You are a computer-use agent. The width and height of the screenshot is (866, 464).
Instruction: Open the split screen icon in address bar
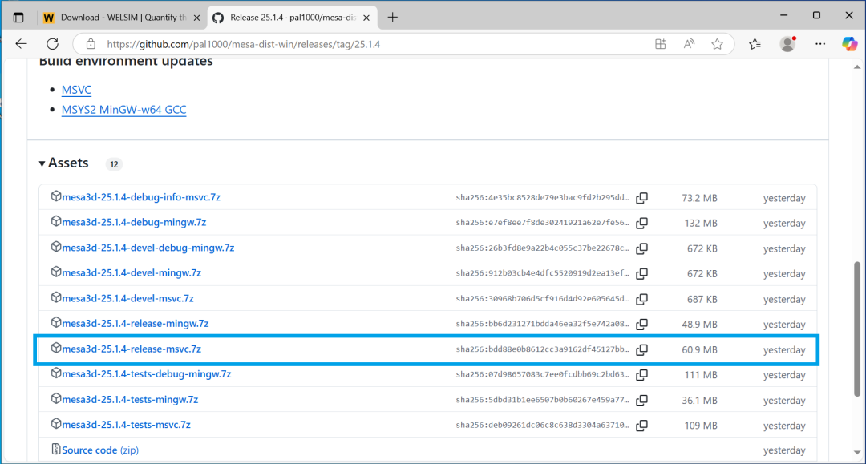point(660,44)
